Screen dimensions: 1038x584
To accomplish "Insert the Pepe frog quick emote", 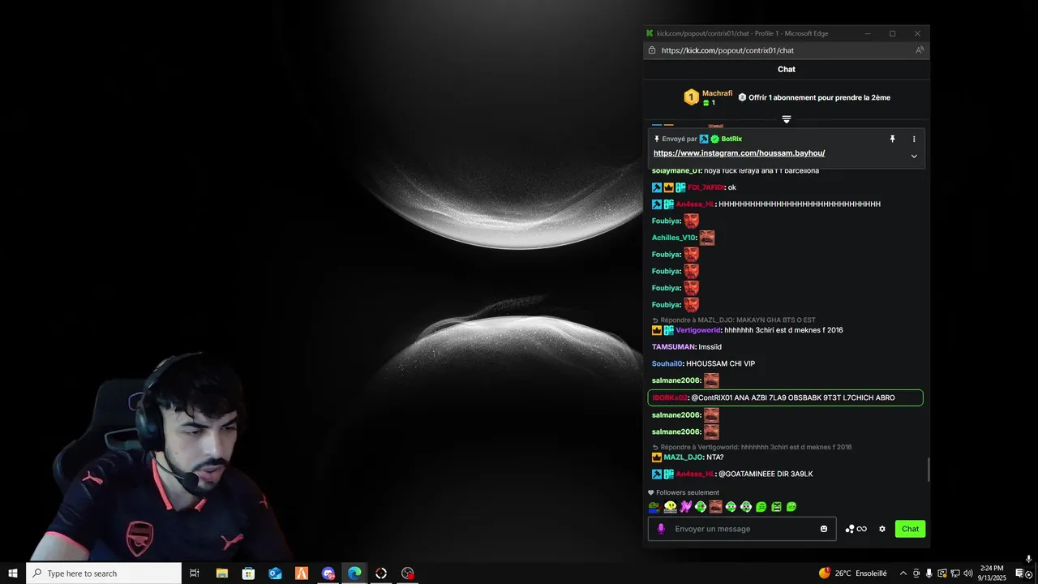I will (654, 507).
